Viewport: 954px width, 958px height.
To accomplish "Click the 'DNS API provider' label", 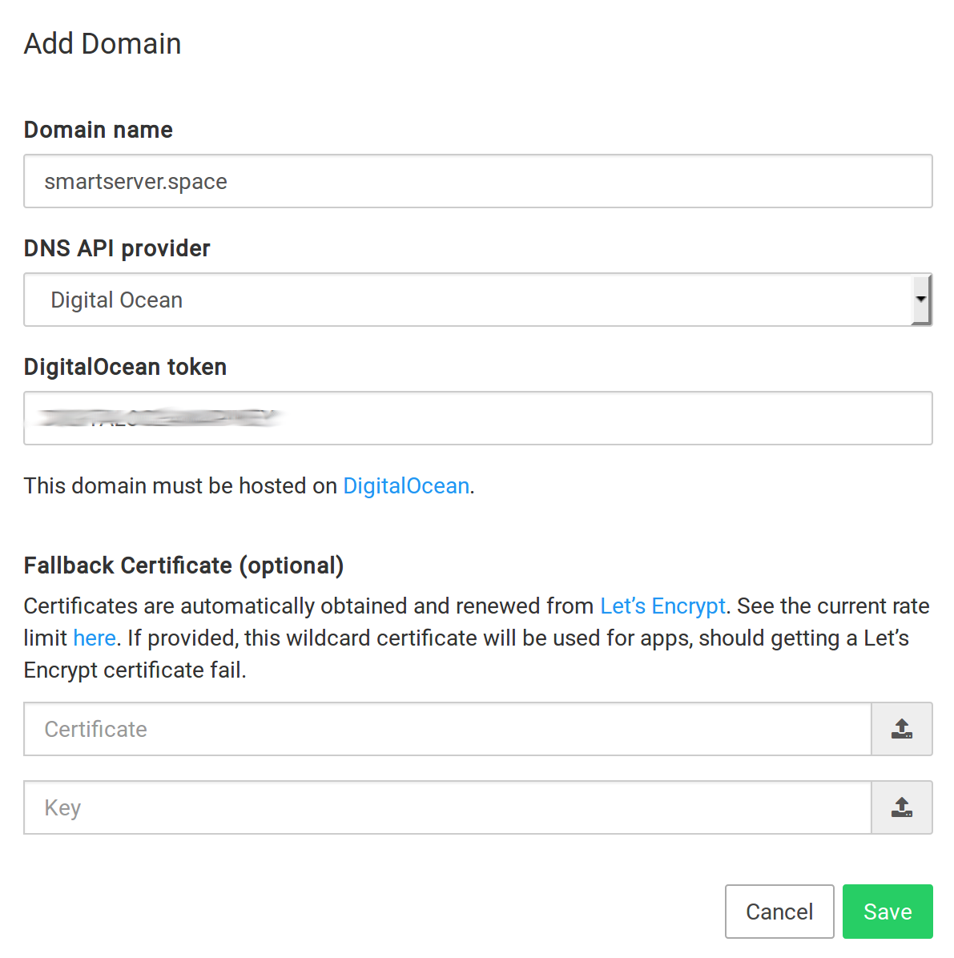I will [117, 248].
